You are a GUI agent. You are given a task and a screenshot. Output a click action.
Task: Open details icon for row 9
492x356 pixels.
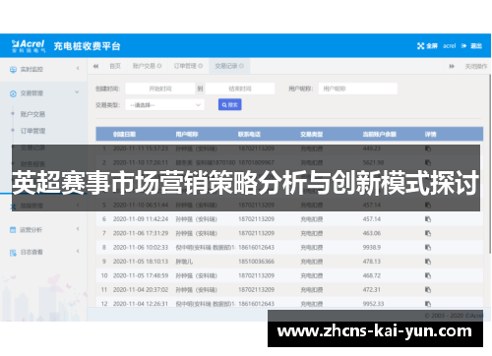428,262
